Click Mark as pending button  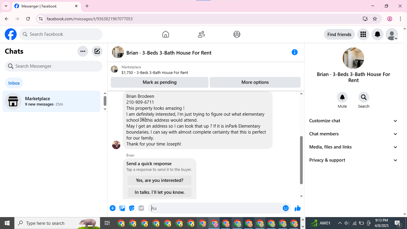pos(160,82)
